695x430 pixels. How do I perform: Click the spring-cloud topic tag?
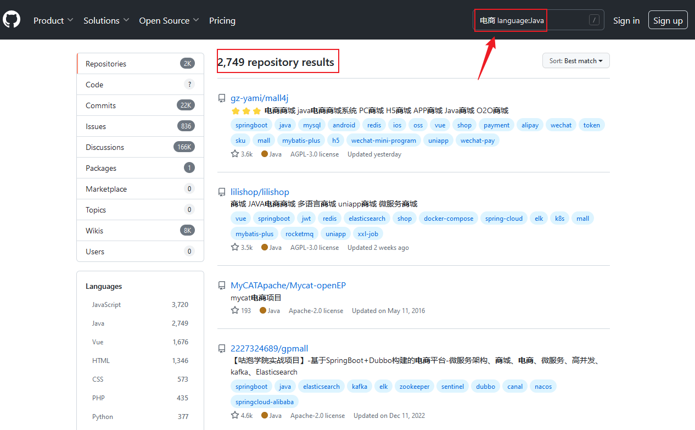pos(504,219)
